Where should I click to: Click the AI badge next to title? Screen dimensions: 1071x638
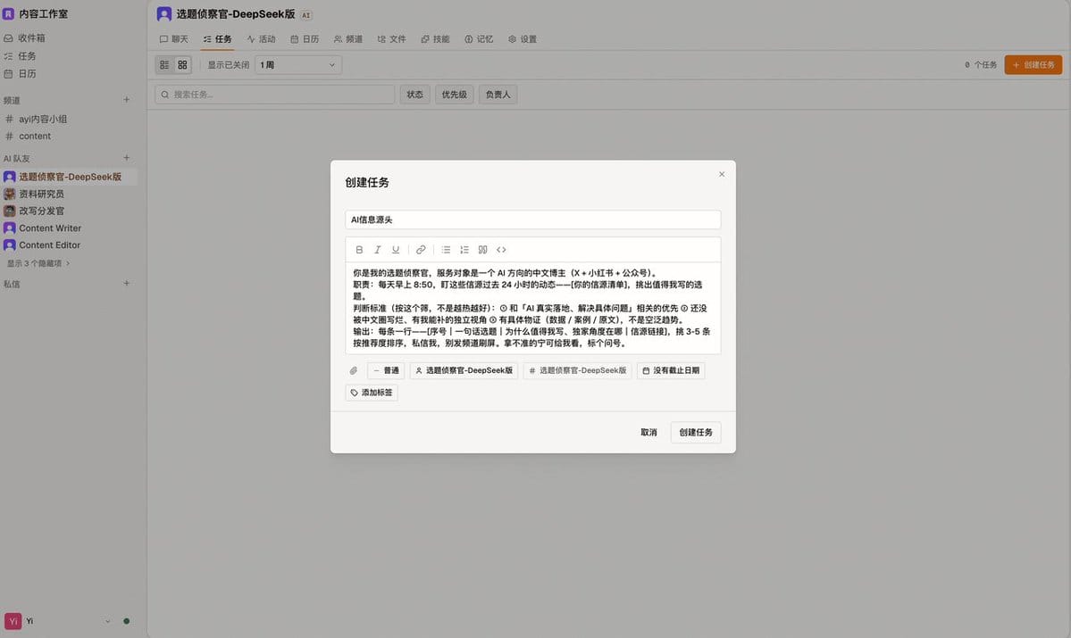[x=306, y=15]
